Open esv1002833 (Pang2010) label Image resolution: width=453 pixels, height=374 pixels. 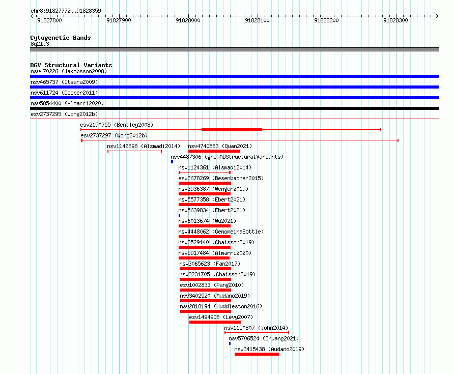tap(212, 285)
